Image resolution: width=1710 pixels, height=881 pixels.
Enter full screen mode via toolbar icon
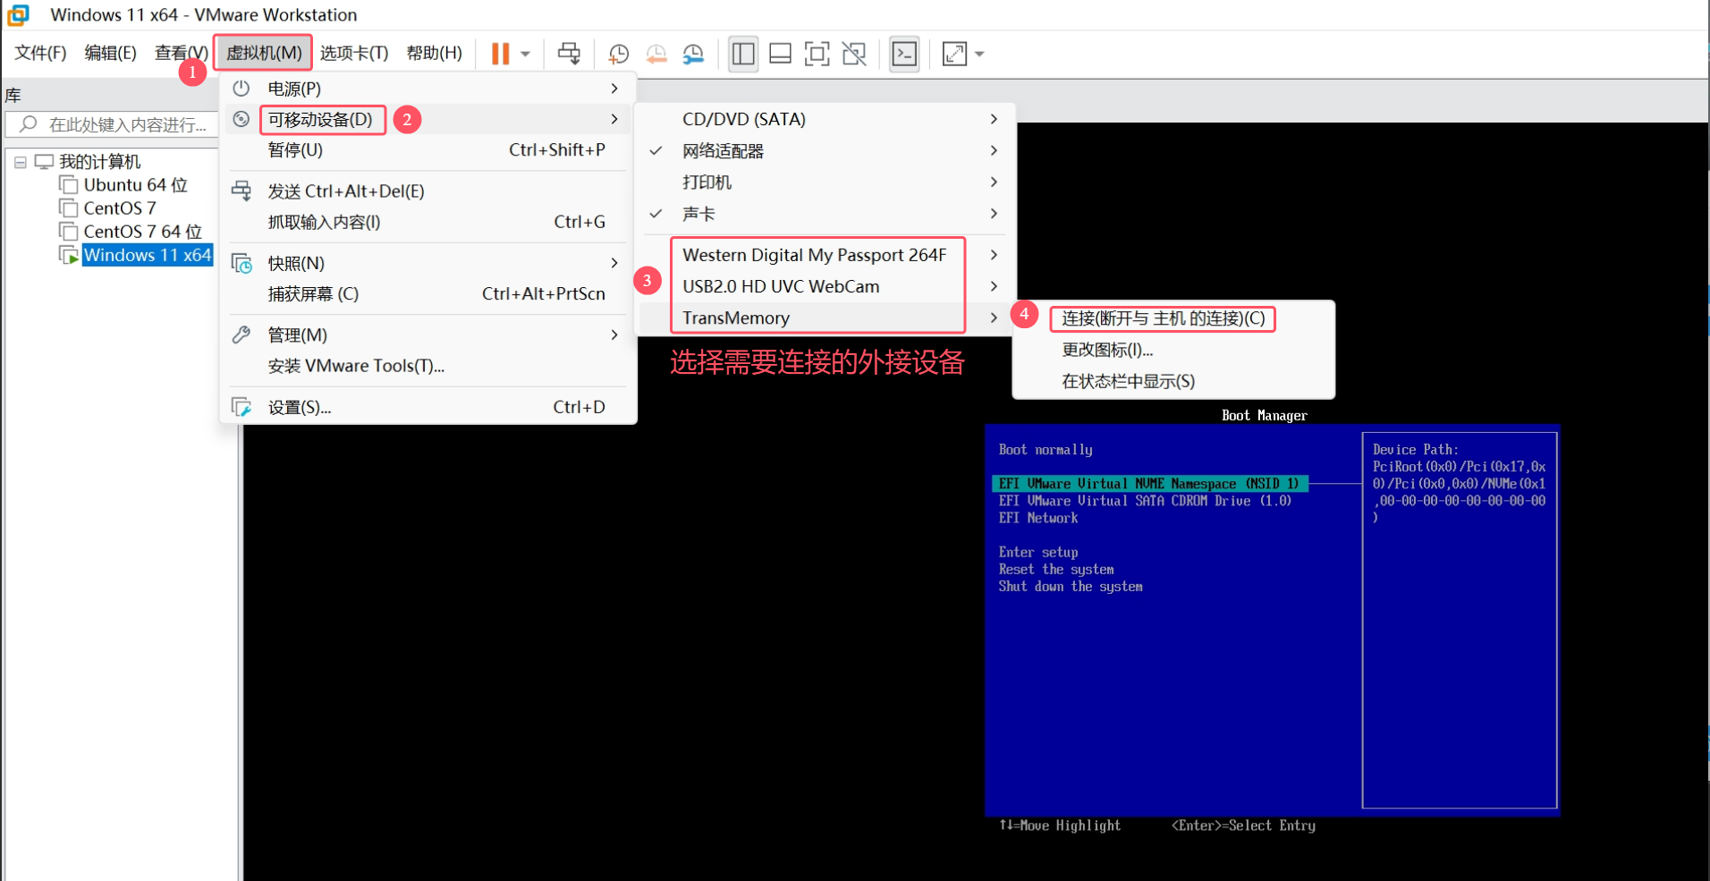[x=817, y=54]
